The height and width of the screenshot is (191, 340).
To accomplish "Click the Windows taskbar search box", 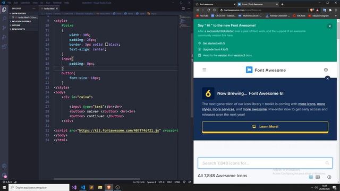I will coord(39,187).
